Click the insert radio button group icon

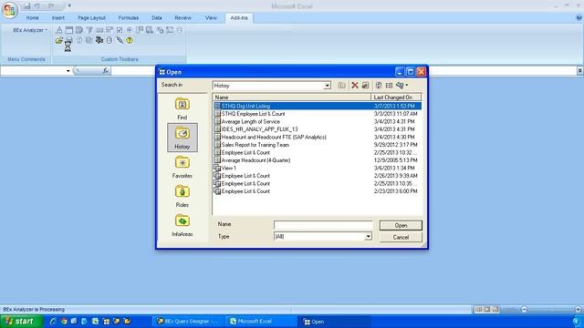130,30
